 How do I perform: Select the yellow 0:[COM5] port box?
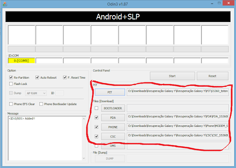pyautogui.click(x=21, y=61)
